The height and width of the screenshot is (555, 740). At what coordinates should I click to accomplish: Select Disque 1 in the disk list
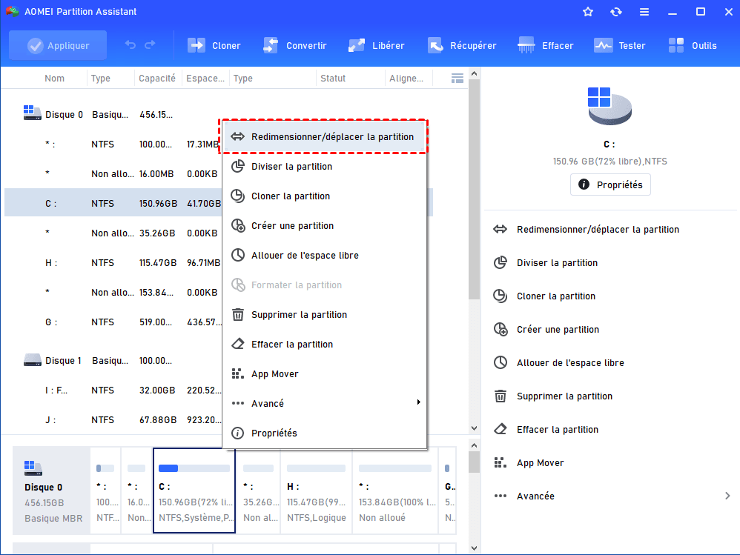click(63, 361)
